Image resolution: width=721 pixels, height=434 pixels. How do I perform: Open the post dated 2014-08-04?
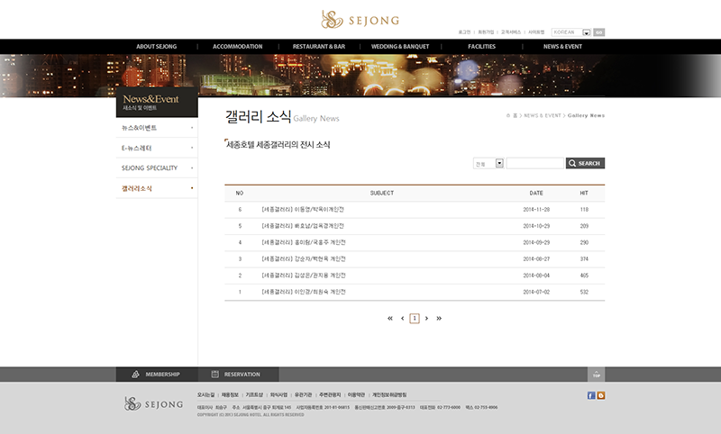304,276
